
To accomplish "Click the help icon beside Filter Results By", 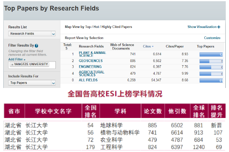I will pos(36,46).
